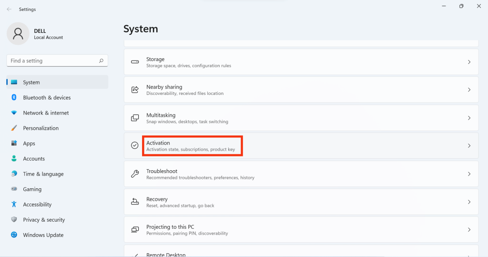This screenshot has width=488, height=257.
Task: Click the Accounts person icon
Action: [x=14, y=159]
